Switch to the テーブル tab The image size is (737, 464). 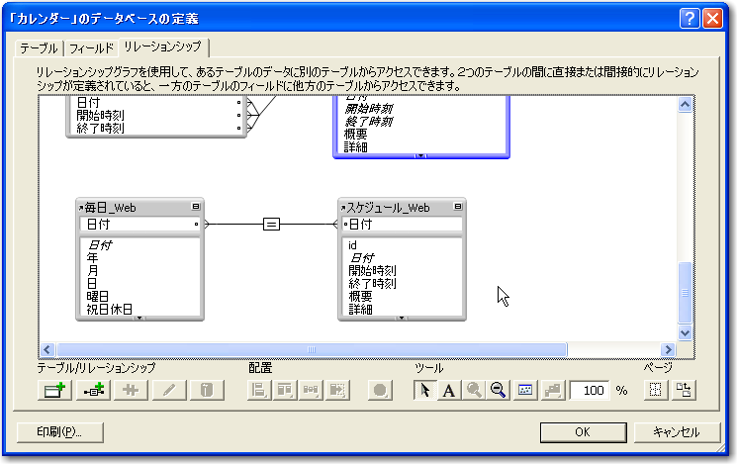coord(39,47)
